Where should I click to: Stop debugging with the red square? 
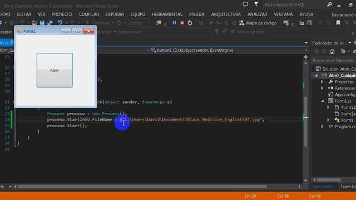click(x=182, y=23)
